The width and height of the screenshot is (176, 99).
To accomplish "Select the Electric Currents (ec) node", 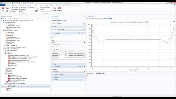I will pyautogui.click(x=13, y=37).
